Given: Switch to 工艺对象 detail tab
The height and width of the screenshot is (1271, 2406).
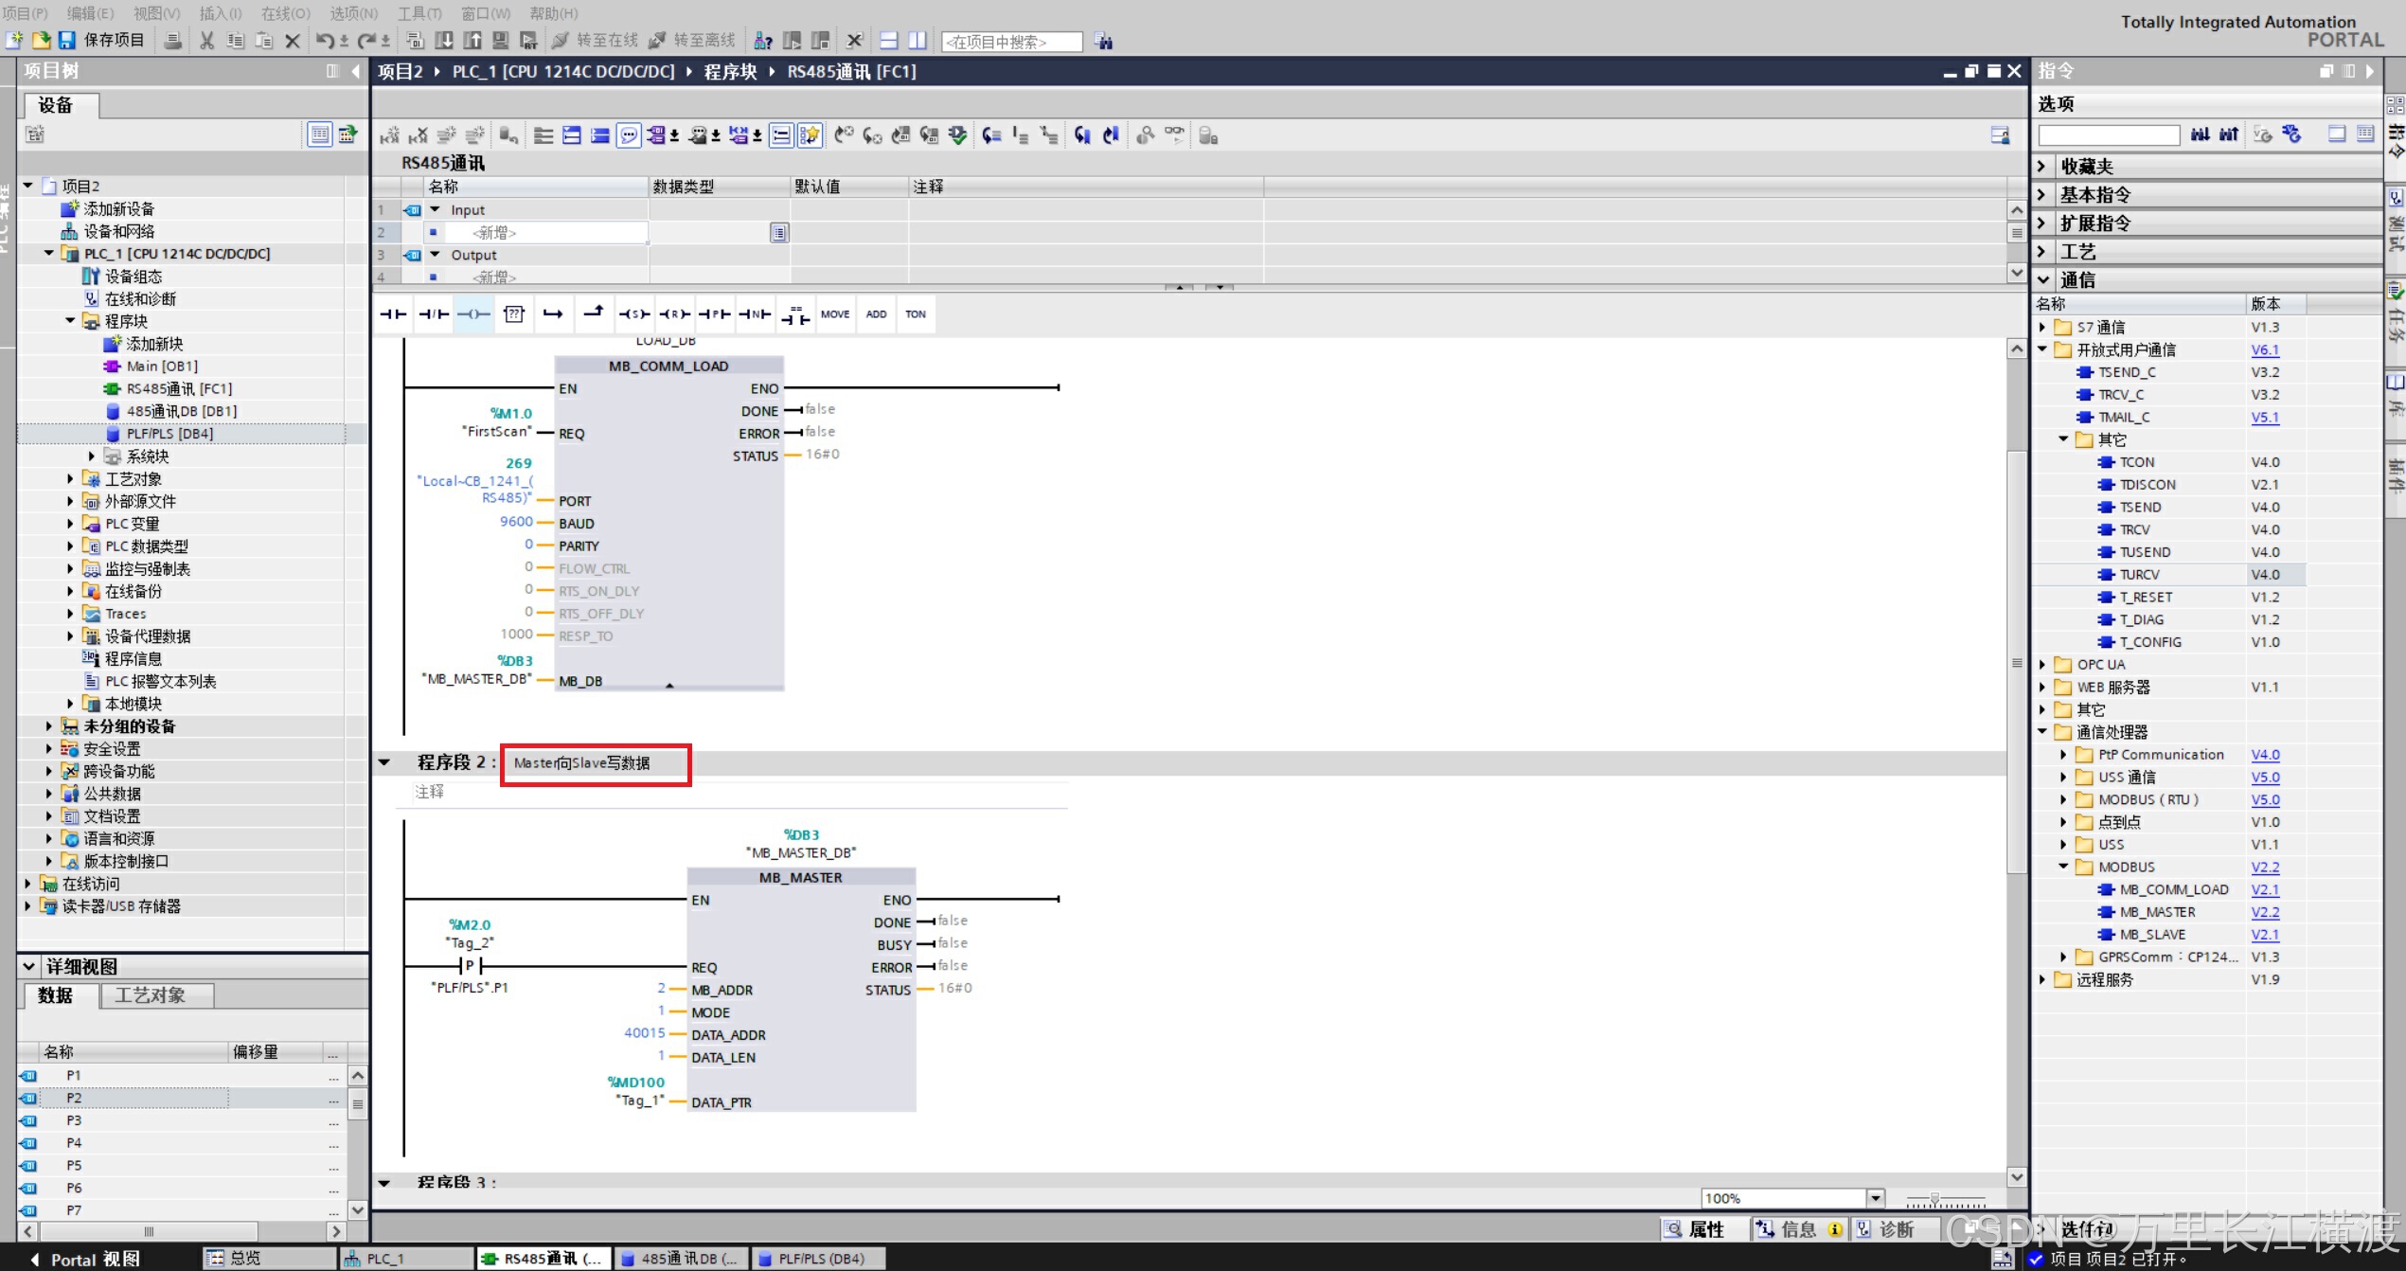Looking at the screenshot, I should coord(150,995).
